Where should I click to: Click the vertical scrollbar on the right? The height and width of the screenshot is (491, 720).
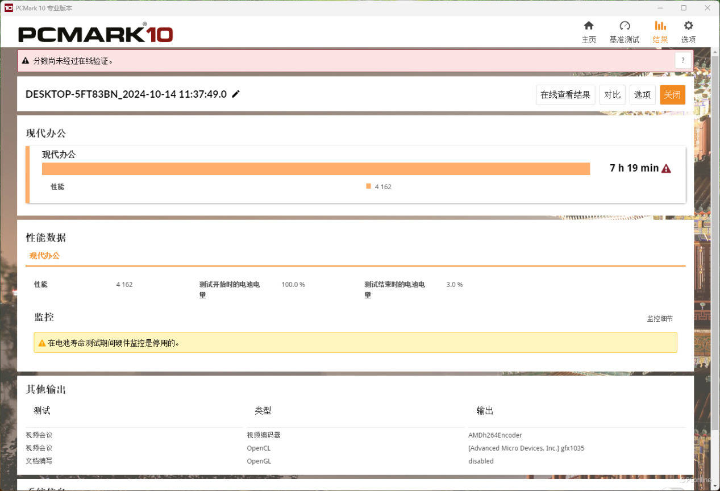point(715,227)
